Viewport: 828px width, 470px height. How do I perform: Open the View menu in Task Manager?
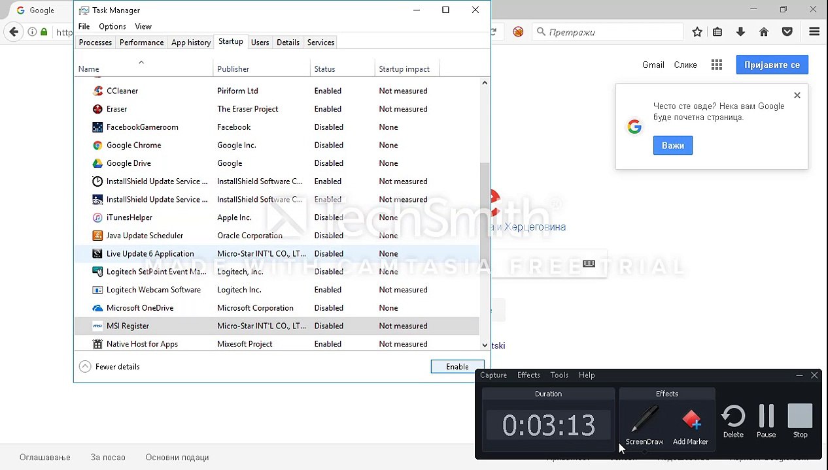tap(143, 26)
